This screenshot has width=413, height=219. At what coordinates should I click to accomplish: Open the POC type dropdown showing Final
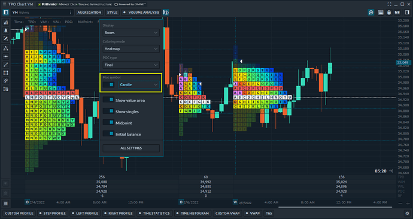[131, 65]
